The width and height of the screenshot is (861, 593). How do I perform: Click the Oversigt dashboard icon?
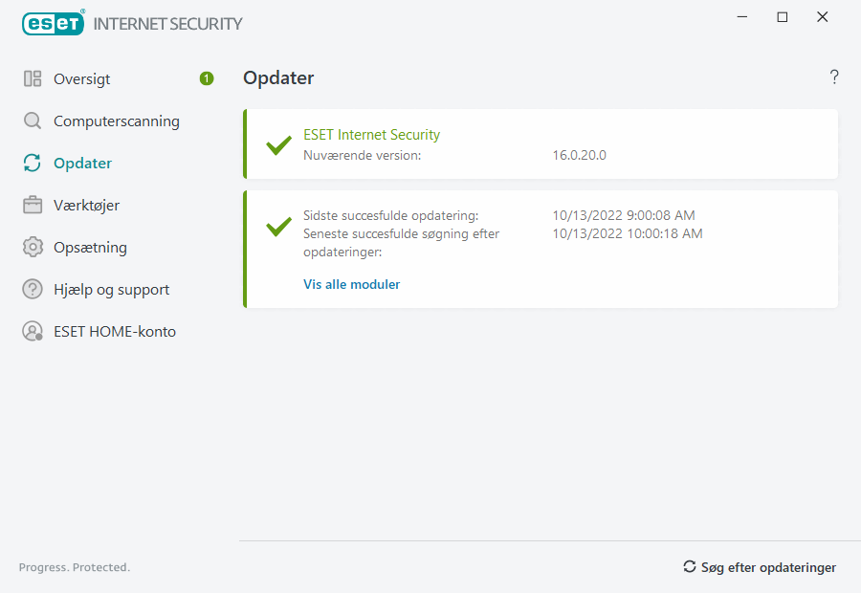coord(33,79)
